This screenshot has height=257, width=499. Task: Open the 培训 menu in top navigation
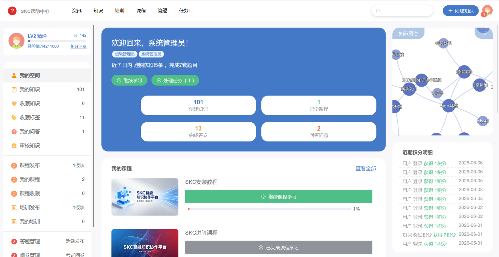tap(119, 11)
